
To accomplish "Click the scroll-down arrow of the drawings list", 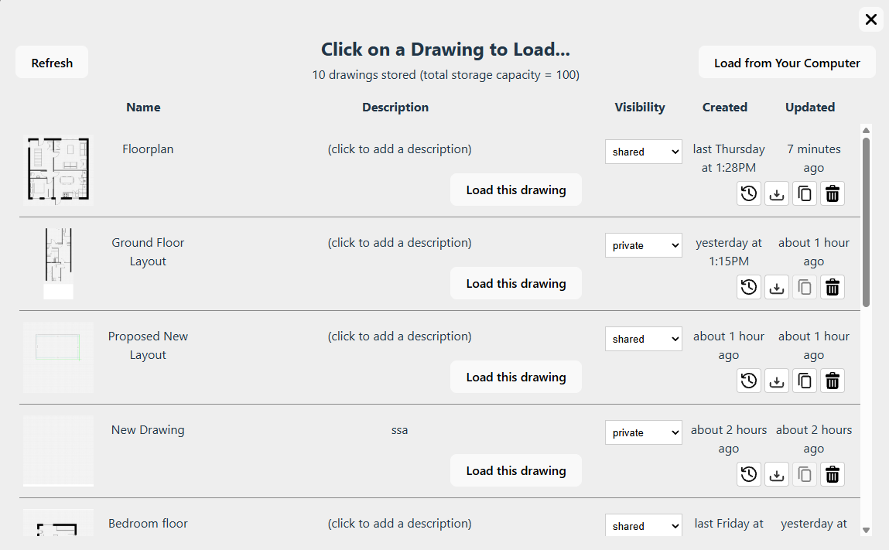I will tap(866, 530).
